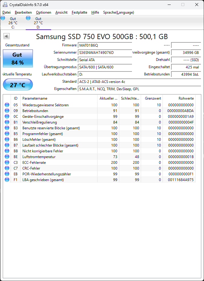Viewport: 204px width, 281px height.
Task: Click the CrystalDiskInfo app icon in title bar
Action: [x=5, y=5]
